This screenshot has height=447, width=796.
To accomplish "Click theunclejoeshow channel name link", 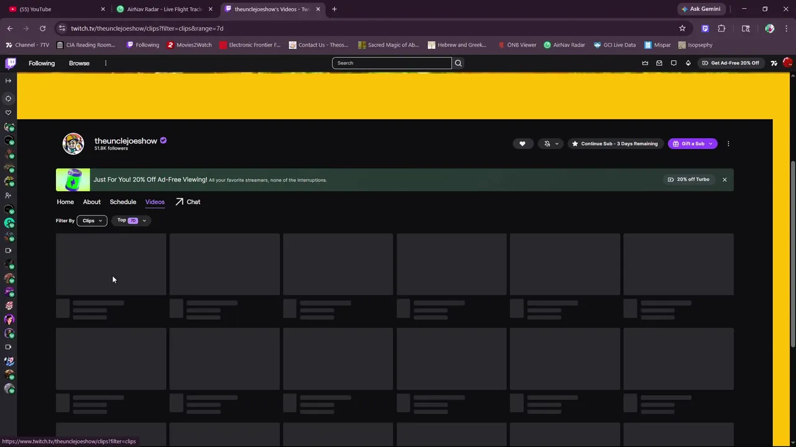I will click(126, 141).
